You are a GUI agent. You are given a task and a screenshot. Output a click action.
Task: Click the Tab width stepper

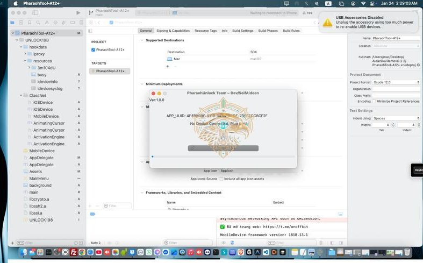click(x=393, y=125)
